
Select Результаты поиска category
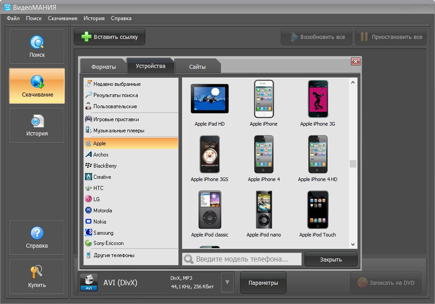[x=131, y=95]
